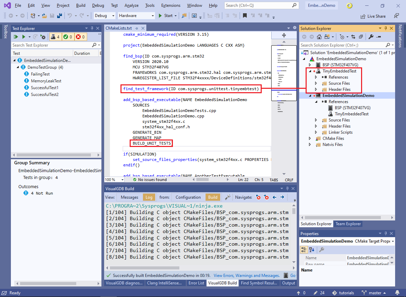This screenshot has height=297, width=406.
Task: Click Categorized view icon in Properties
Action: point(304,250)
